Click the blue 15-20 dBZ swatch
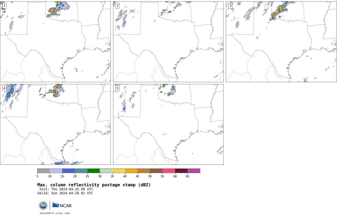 coord(69,171)
